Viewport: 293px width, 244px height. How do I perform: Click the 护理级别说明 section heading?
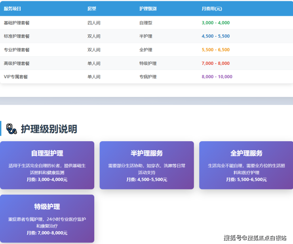49,129
